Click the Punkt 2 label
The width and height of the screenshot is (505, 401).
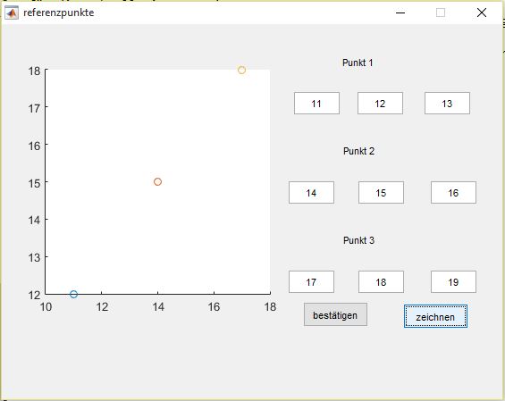point(358,151)
